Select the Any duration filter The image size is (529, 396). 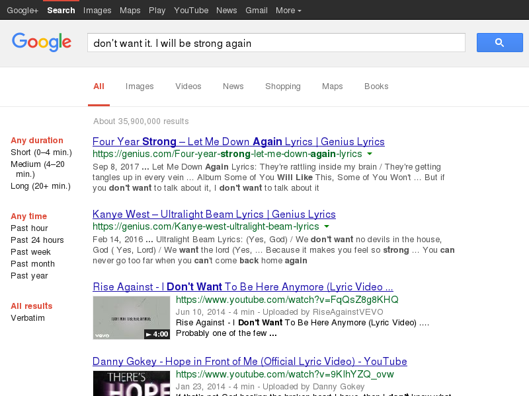pyautogui.click(x=37, y=141)
